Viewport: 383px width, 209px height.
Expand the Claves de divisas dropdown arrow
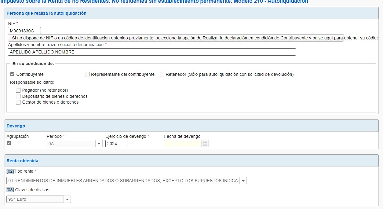[67, 200]
